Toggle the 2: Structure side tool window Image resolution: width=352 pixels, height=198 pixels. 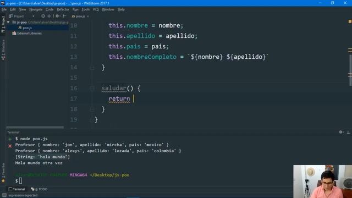point(3,50)
